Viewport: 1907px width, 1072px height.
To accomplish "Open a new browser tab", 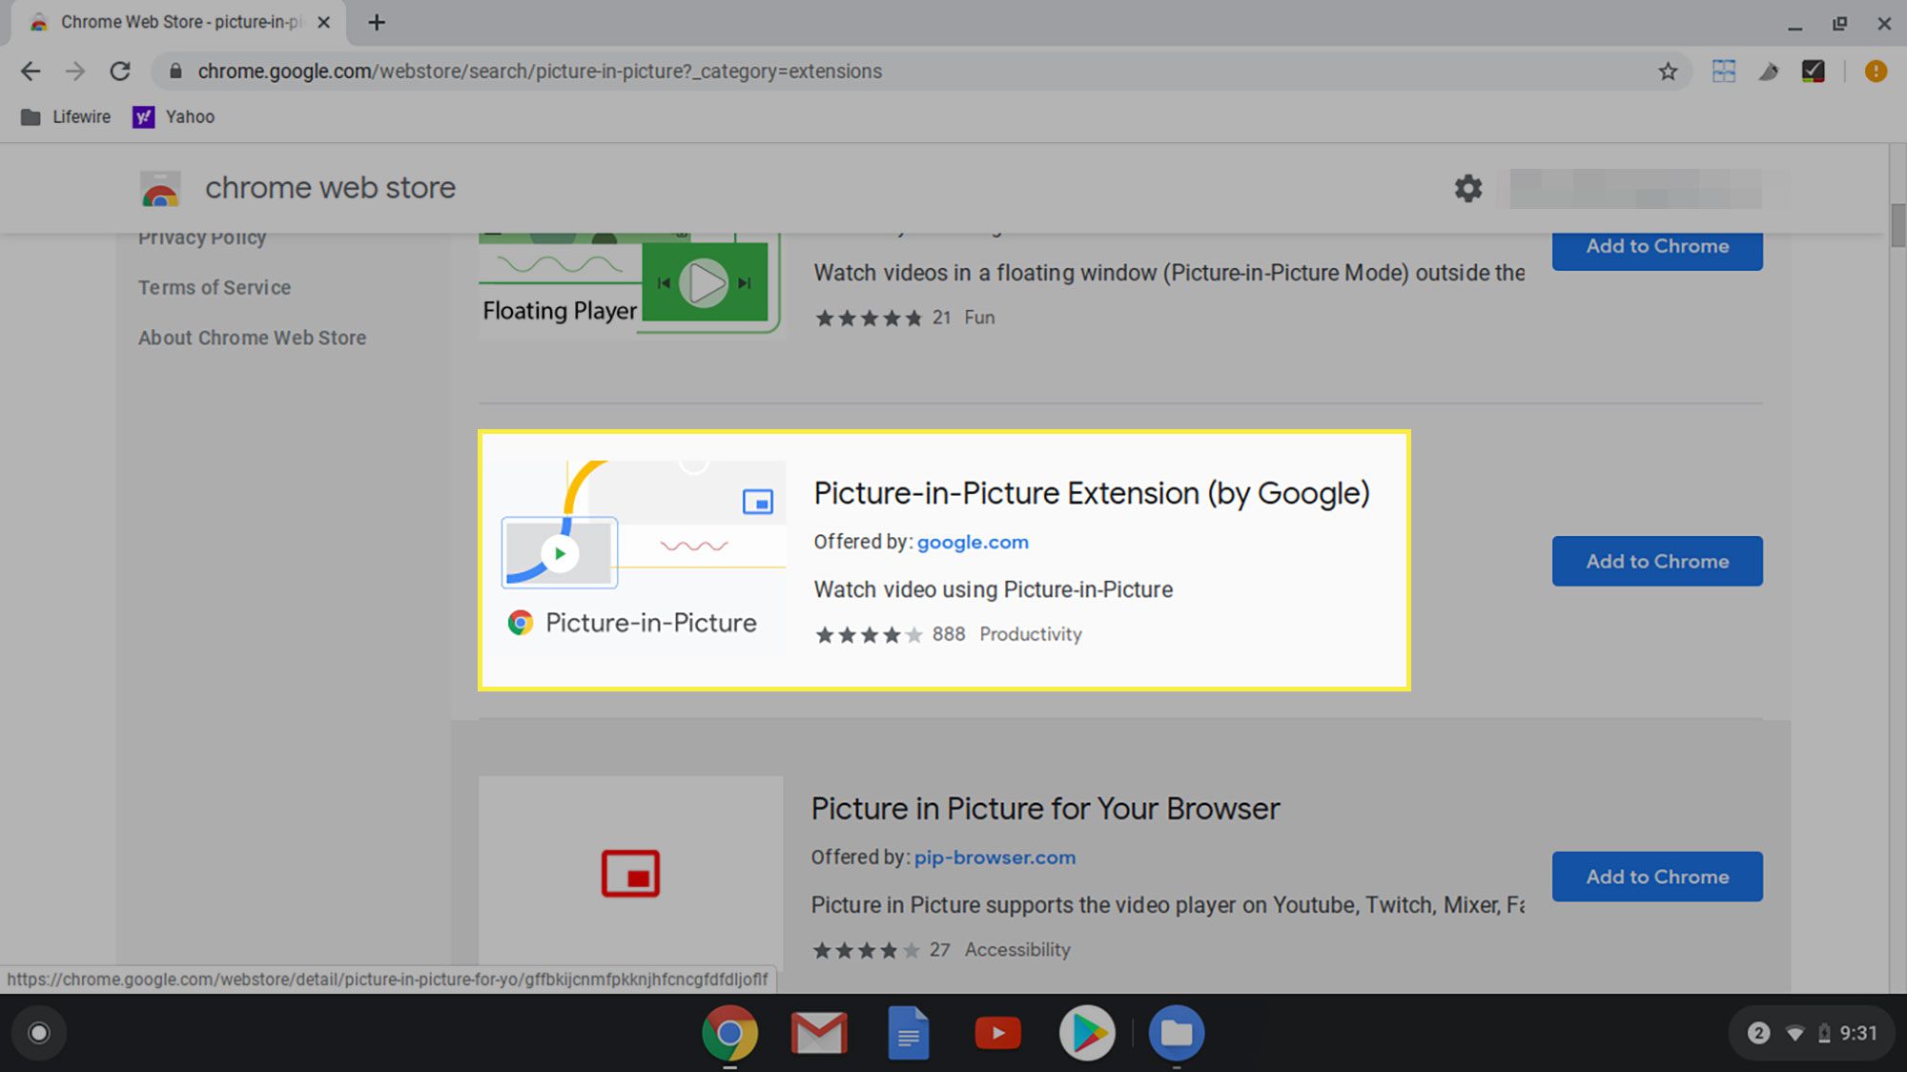I will (377, 22).
